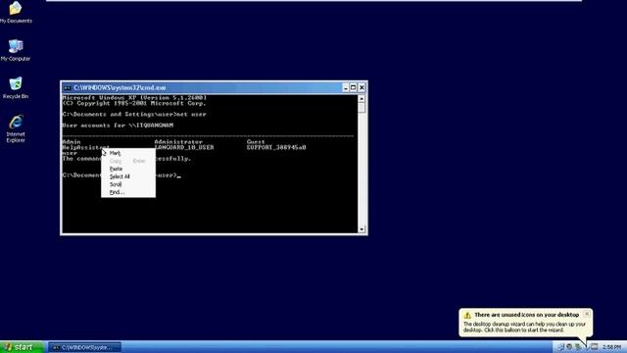Maximize the cmd.exe window
627x353 pixels.
pyautogui.click(x=353, y=87)
